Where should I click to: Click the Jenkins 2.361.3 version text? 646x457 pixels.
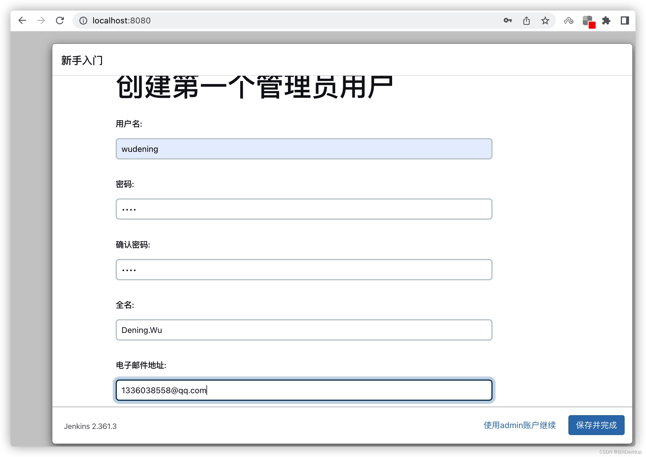[x=90, y=426]
